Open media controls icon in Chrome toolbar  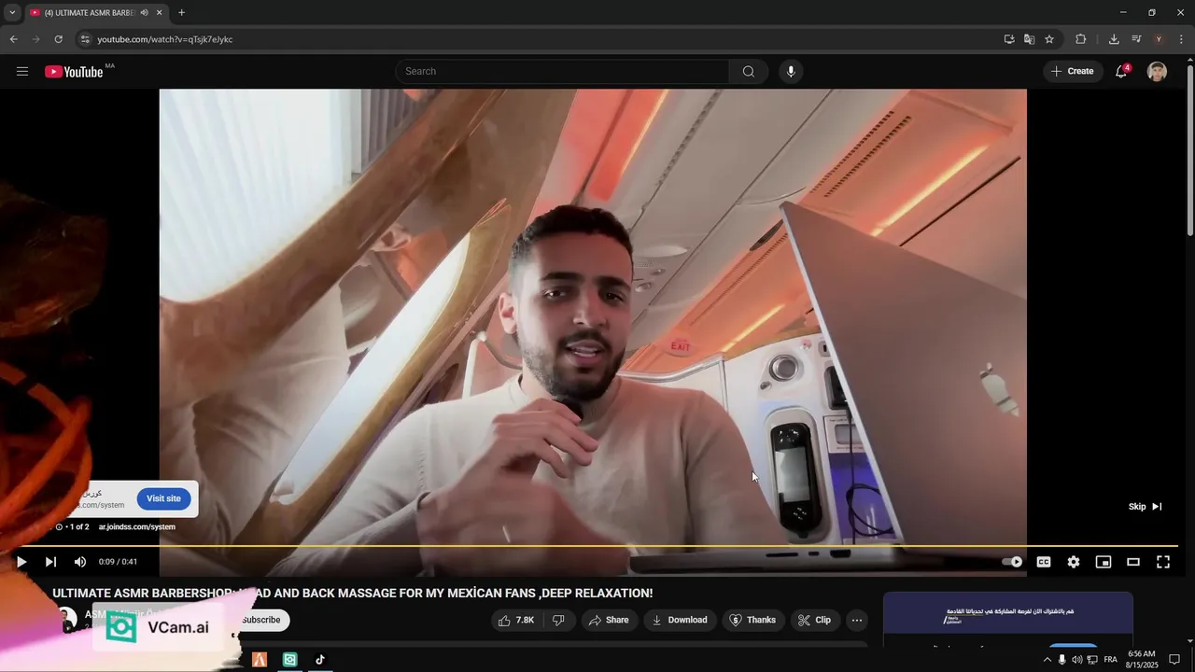tap(1136, 39)
